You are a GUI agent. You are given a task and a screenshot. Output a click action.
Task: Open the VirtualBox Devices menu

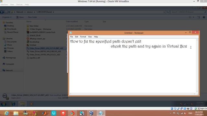pyautogui.click(x=19, y=5)
